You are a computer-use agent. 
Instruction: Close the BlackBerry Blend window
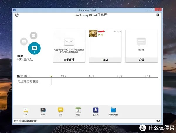click(158, 10)
